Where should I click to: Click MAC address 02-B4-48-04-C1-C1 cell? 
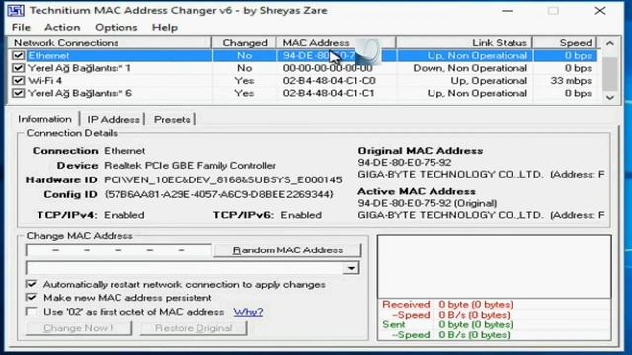[329, 93]
